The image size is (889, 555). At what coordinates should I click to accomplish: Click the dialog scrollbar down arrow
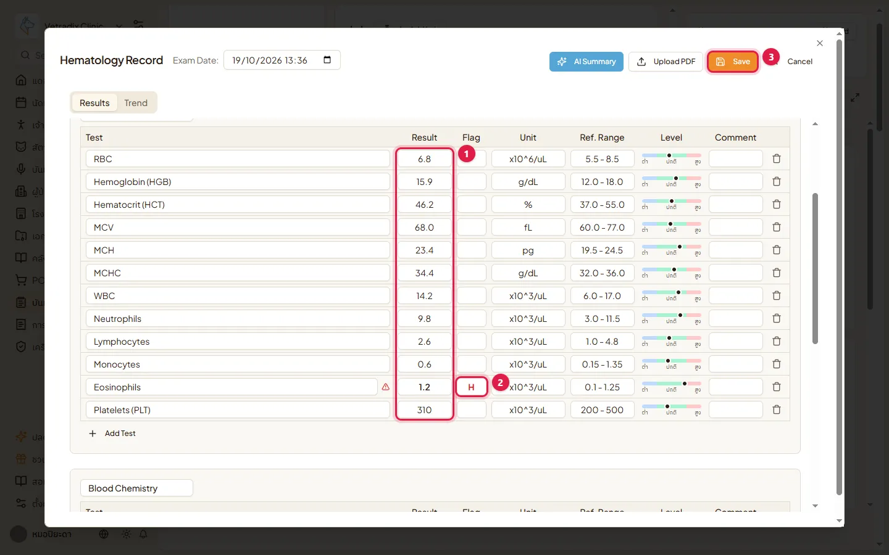point(839,520)
